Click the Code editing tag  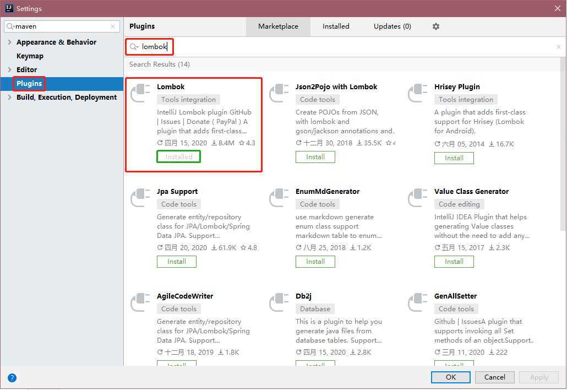tap(459, 204)
